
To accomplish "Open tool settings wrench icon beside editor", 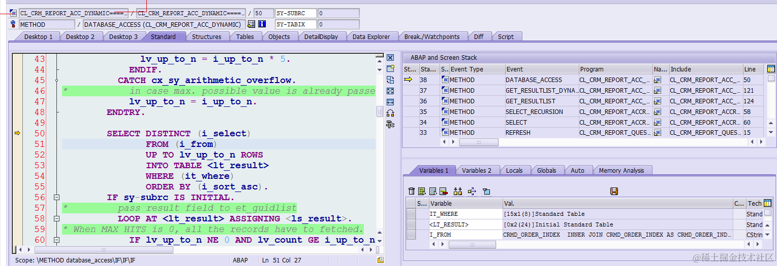I will (x=390, y=124).
